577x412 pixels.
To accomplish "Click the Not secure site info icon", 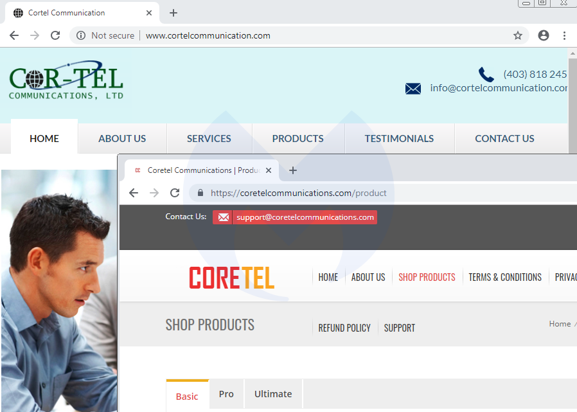I will pos(81,35).
